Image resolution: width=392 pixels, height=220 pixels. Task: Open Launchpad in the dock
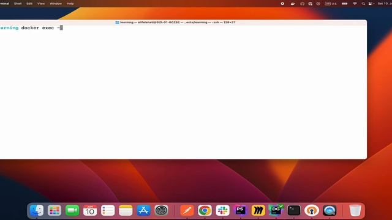55,210
